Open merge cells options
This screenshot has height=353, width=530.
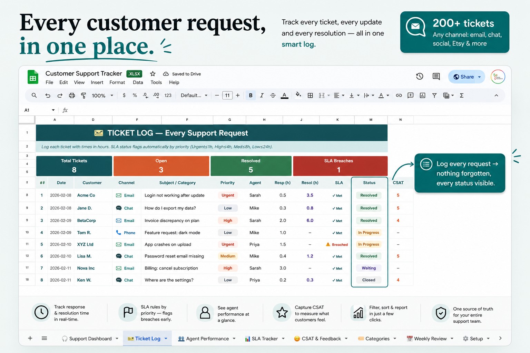[x=324, y=95]
